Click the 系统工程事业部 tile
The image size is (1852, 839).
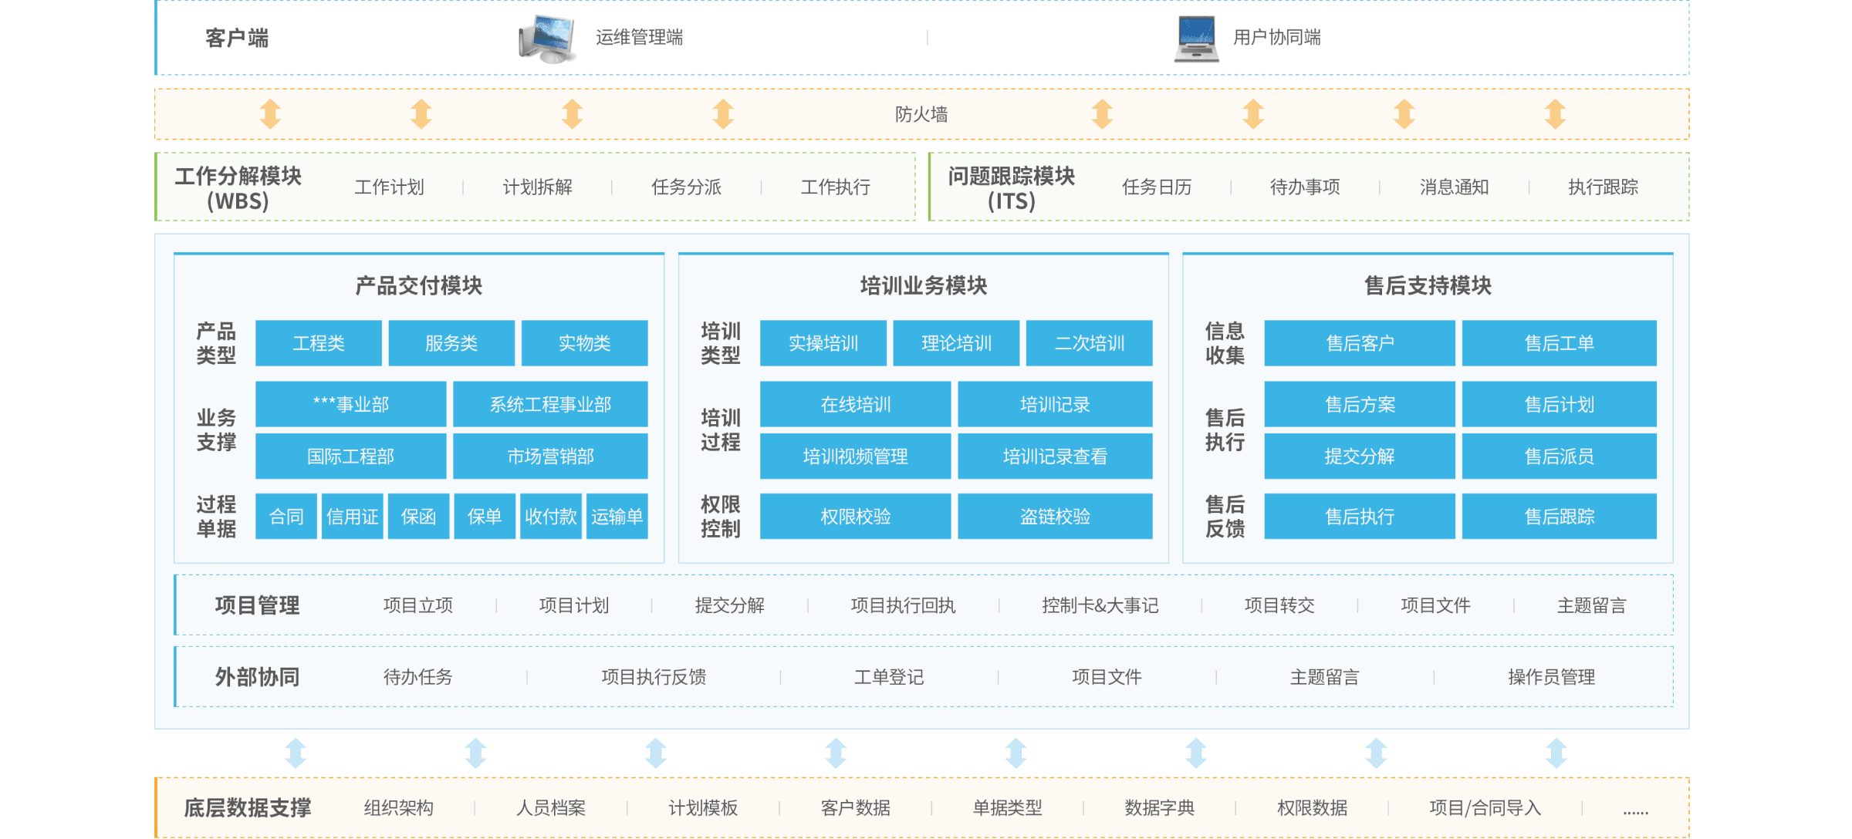550,404
